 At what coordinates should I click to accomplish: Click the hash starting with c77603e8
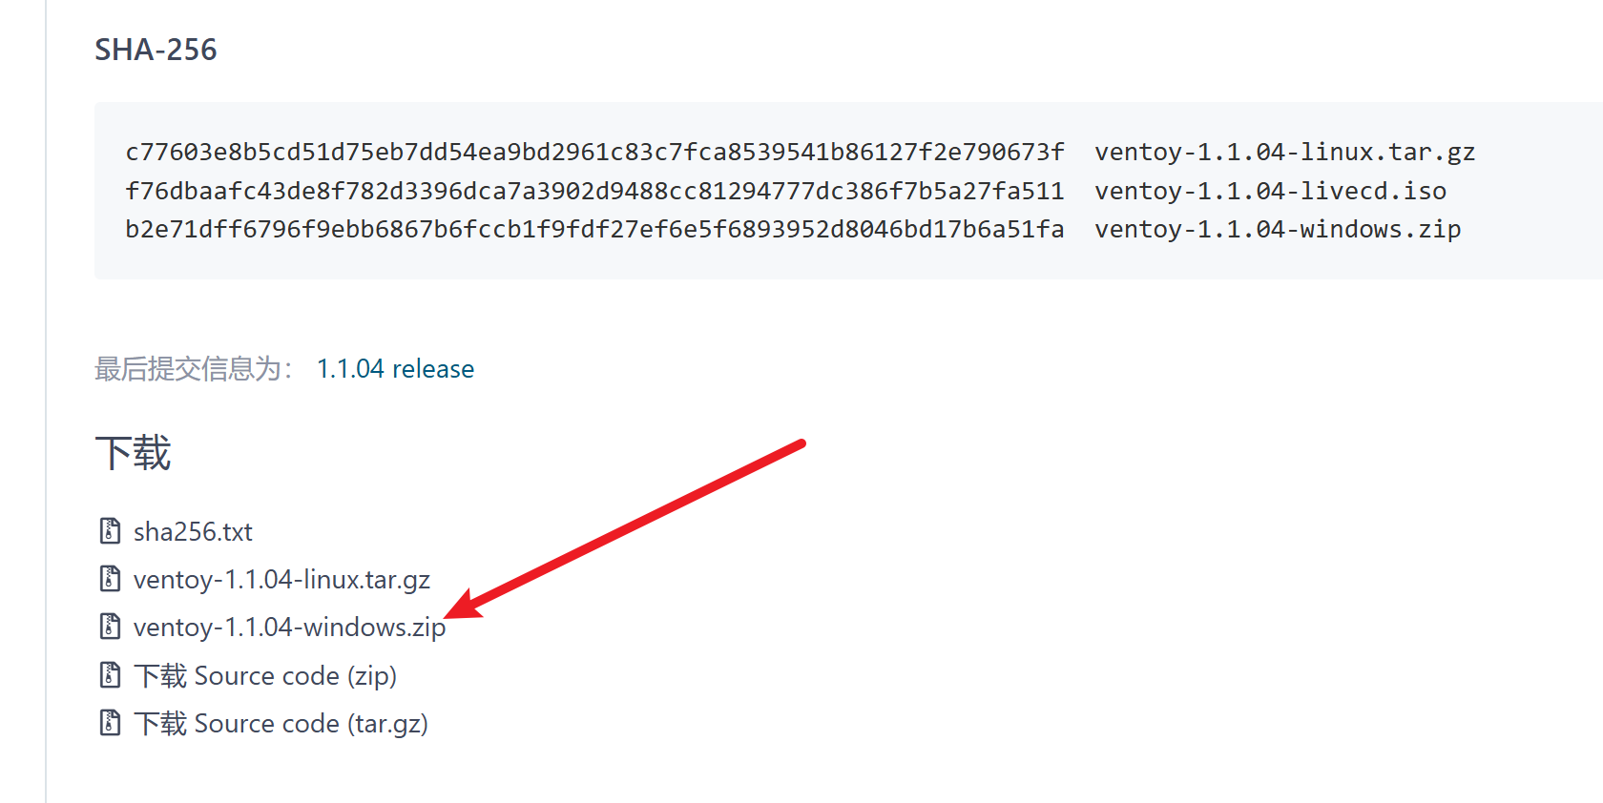pos(594,152)
